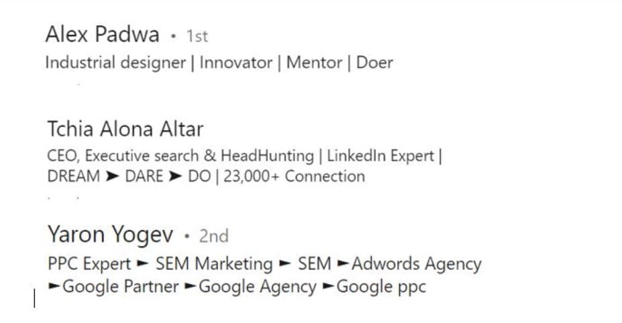Click the word 'Doer' in the headline
This screenshot has width=622, height=323.
pos(374,62)
